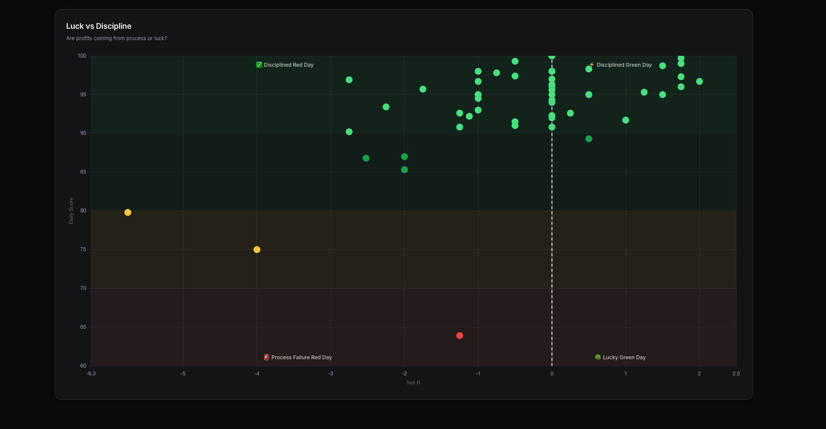The image size is (826, 429).
Task: Click the 'Luck vs Discipline' title
Action: (x=99, y=26)
